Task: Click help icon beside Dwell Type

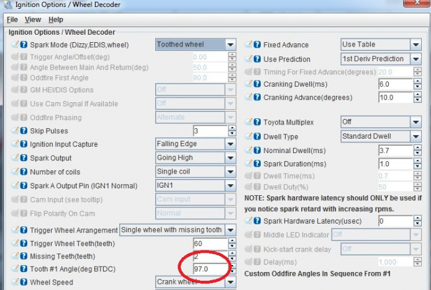Action: 257,136
